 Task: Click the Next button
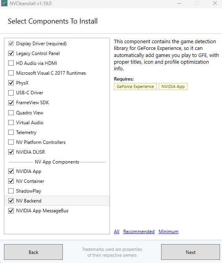pos(191,252)
